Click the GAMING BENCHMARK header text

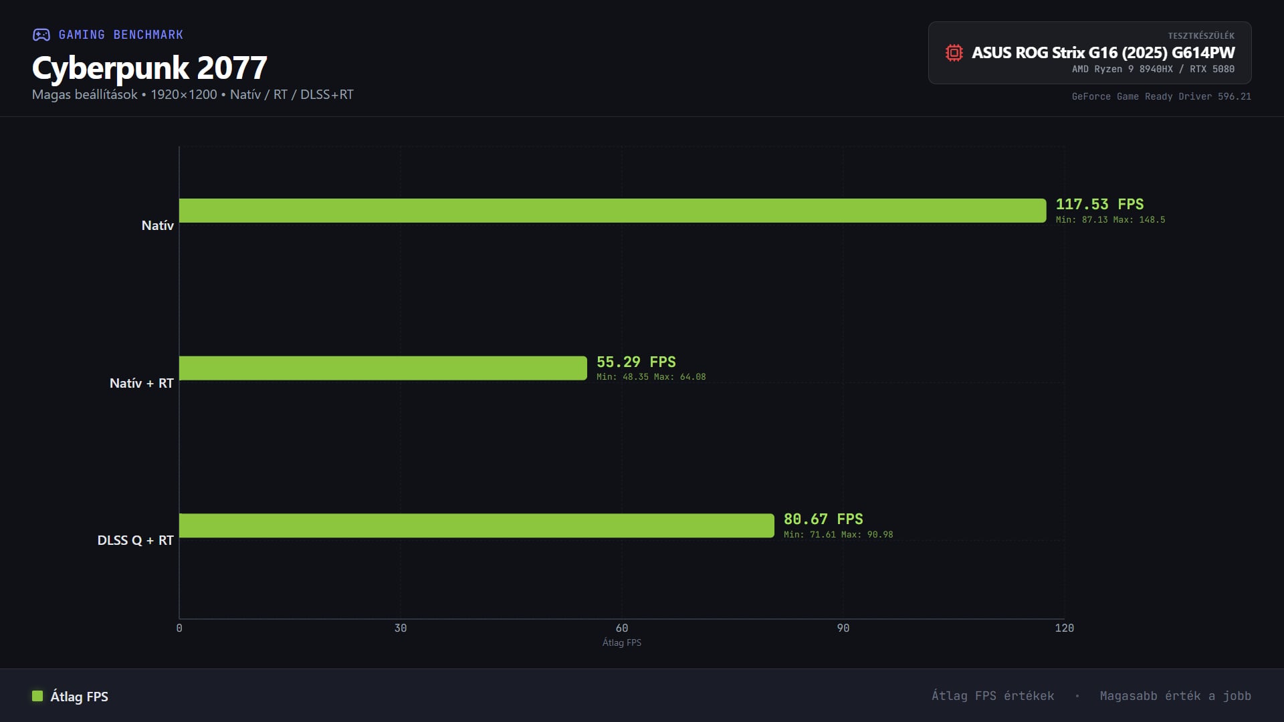[x=120, y=35]
